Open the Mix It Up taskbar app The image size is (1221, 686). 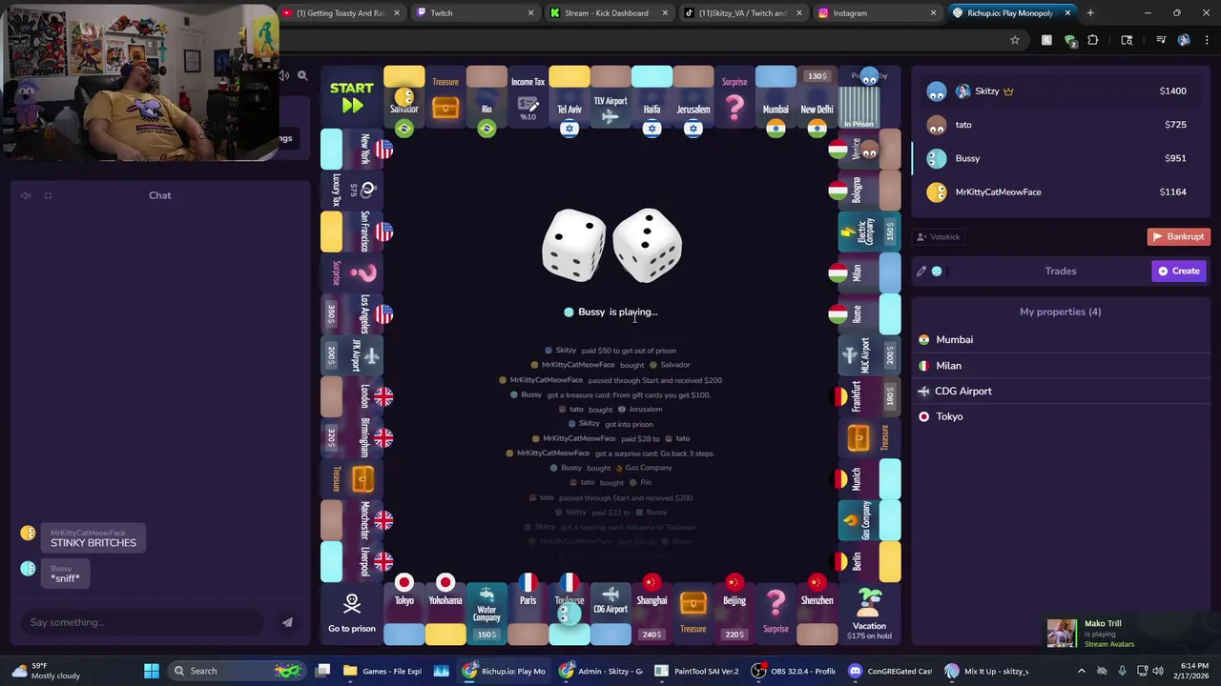click(x=988, y=671)
